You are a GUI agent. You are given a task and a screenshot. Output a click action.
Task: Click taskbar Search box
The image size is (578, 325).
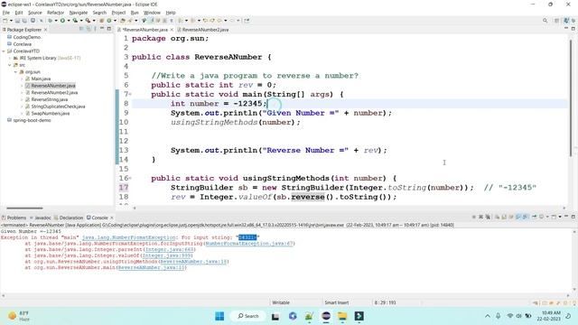pos(247,316)
